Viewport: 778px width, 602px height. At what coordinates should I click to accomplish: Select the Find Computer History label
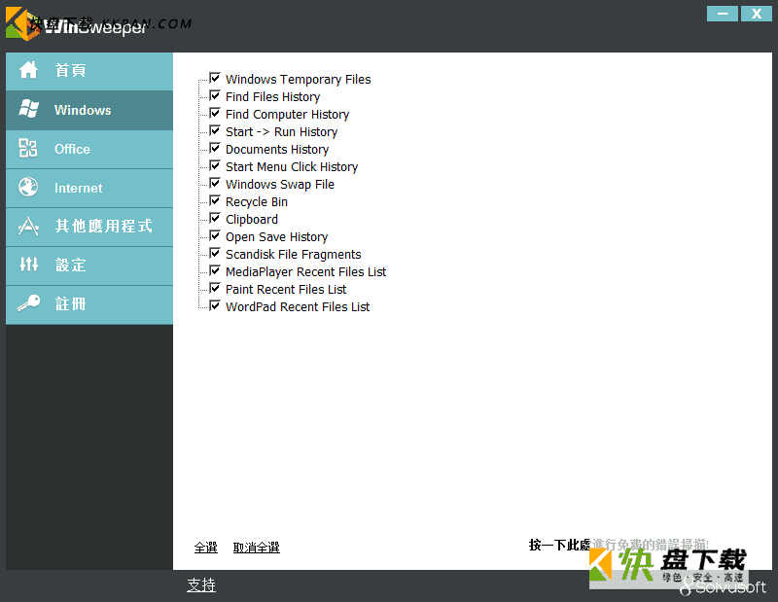pyautogui.click(x=287, y=114)
